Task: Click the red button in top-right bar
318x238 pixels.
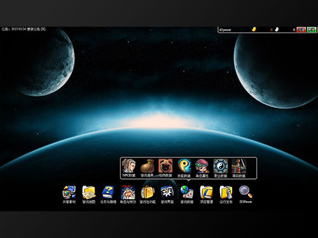Action: (301, 30)
